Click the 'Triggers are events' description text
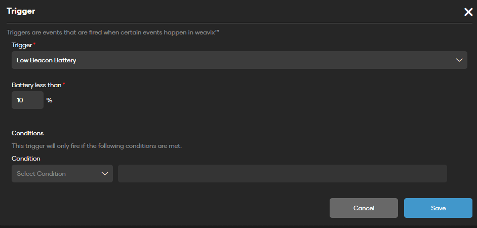Viewport: 477px width, 228px height. (113, 32)
